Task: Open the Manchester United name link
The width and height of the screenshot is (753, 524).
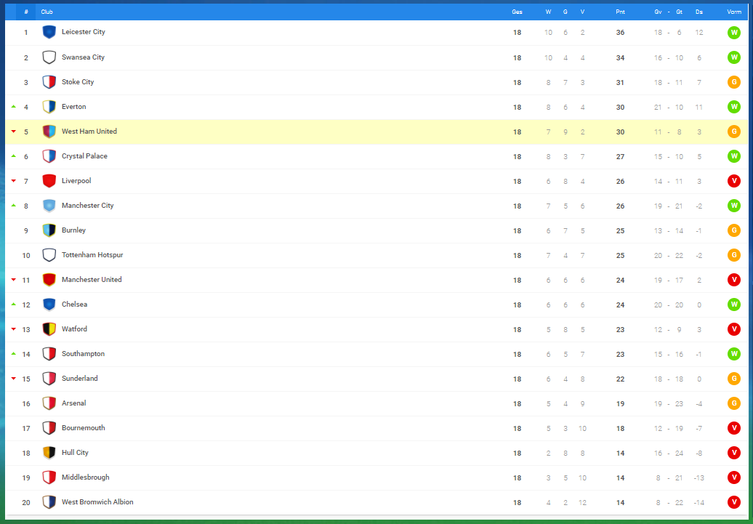Action: click(x=92, y=280)
